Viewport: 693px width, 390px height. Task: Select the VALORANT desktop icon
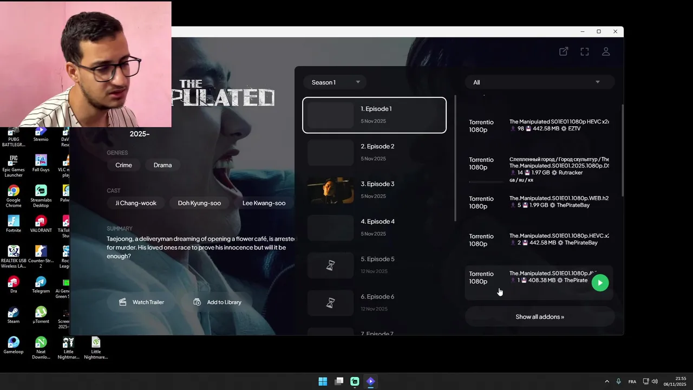[x=41, y=224]
